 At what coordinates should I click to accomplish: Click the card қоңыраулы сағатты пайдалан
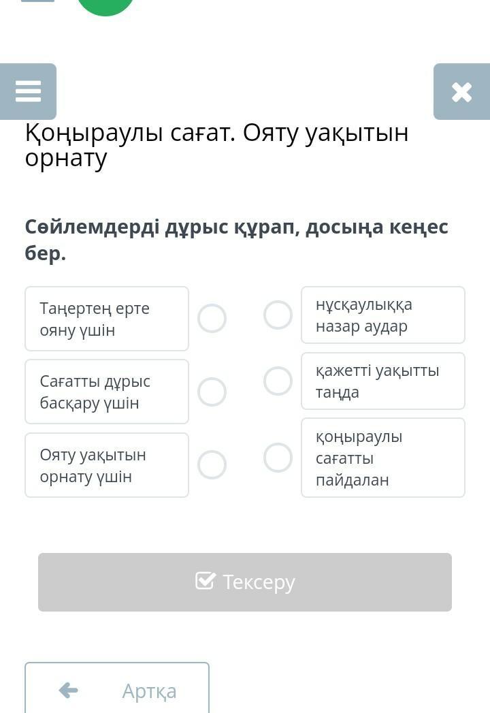pos(383,458)
